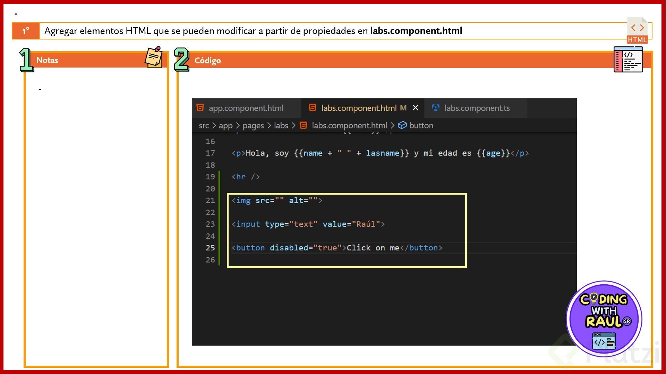Open the labs.component.ts tab
Image resolution: width=666 pixels, height=374 pixels.
(x=477, y=108)
